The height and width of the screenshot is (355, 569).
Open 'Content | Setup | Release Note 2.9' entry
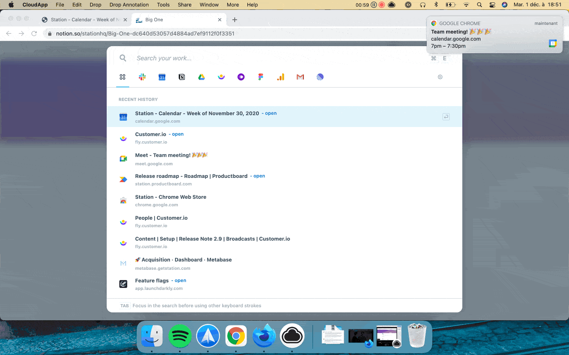tap(284, 242)
